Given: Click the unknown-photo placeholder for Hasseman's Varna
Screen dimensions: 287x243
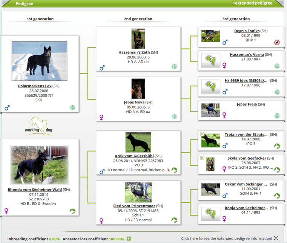Looking at the screenshot, I should [x=210, y=61].
